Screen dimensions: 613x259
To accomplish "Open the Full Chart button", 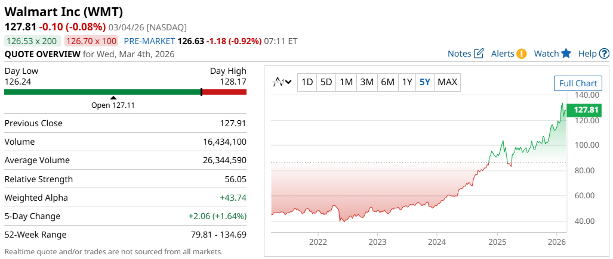I will tap(578, 83).
